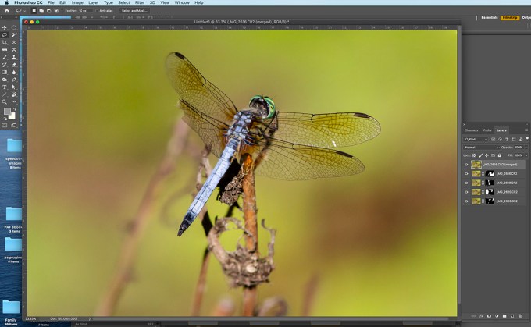
Task: Open the Edit Toolbar three-dots button
Action: coord(14,102)
